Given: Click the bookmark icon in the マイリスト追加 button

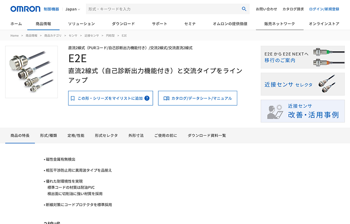Looking at the screenshot, I should click(x=72, y=98).
